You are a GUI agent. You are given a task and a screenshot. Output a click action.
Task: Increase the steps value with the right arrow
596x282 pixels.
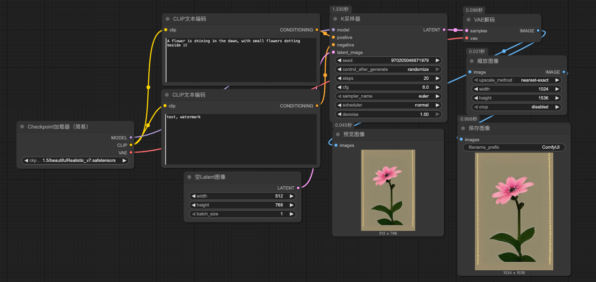click(437, 78)
